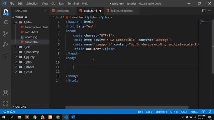Viewport: 214px width, 120px height.
Task: Open Windows taskbar search
Action: click(x=11, y=117)
